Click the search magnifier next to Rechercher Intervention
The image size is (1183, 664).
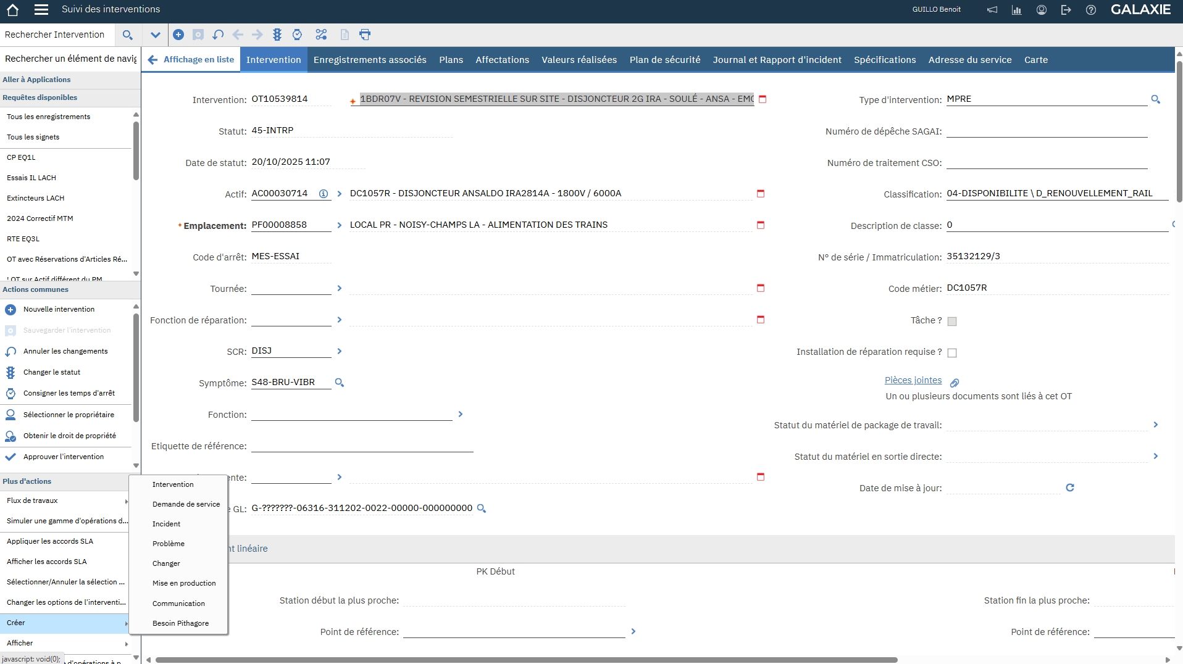[x=128, y=35]
